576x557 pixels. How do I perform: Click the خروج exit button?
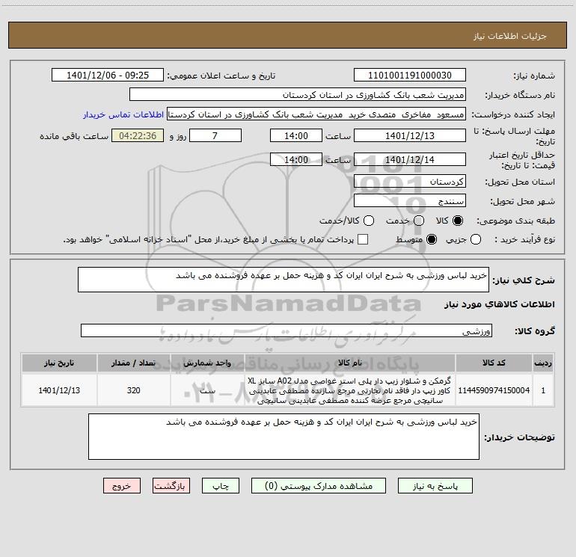[x=122, y=486]
